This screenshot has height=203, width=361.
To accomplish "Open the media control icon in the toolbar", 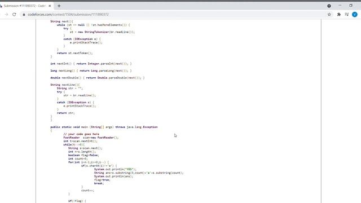I will [347, 14].
